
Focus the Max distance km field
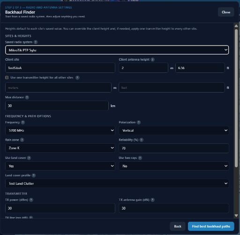tap(57, 106)
